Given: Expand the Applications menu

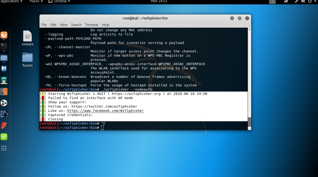Looking at the screenshot, I should [11, 2].
